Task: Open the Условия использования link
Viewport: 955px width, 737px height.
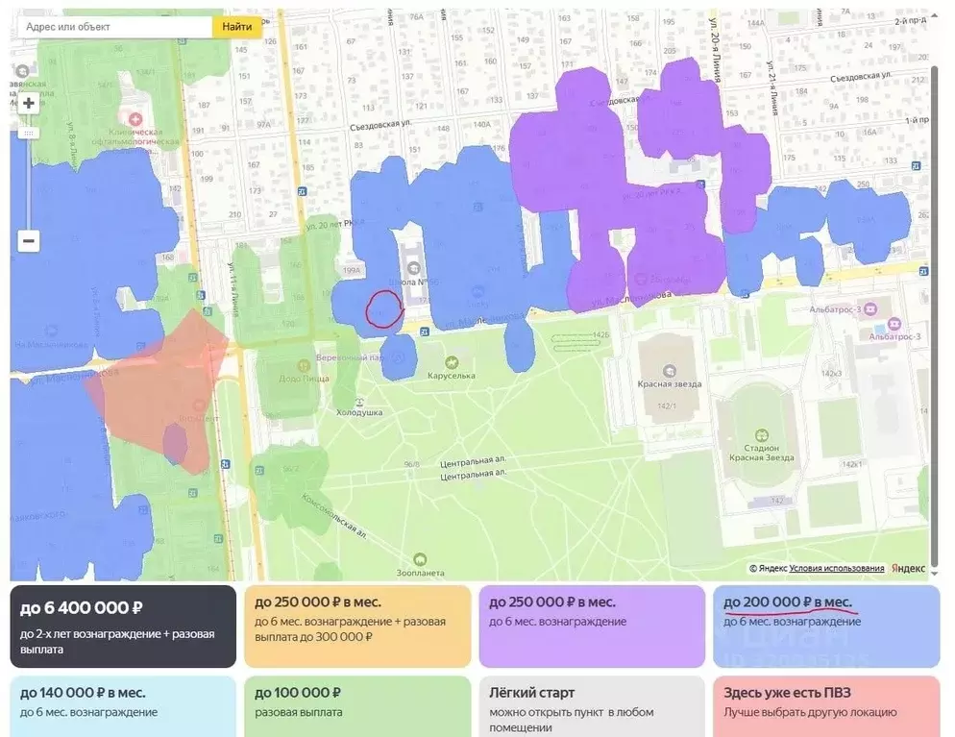Action: point(838,569)
